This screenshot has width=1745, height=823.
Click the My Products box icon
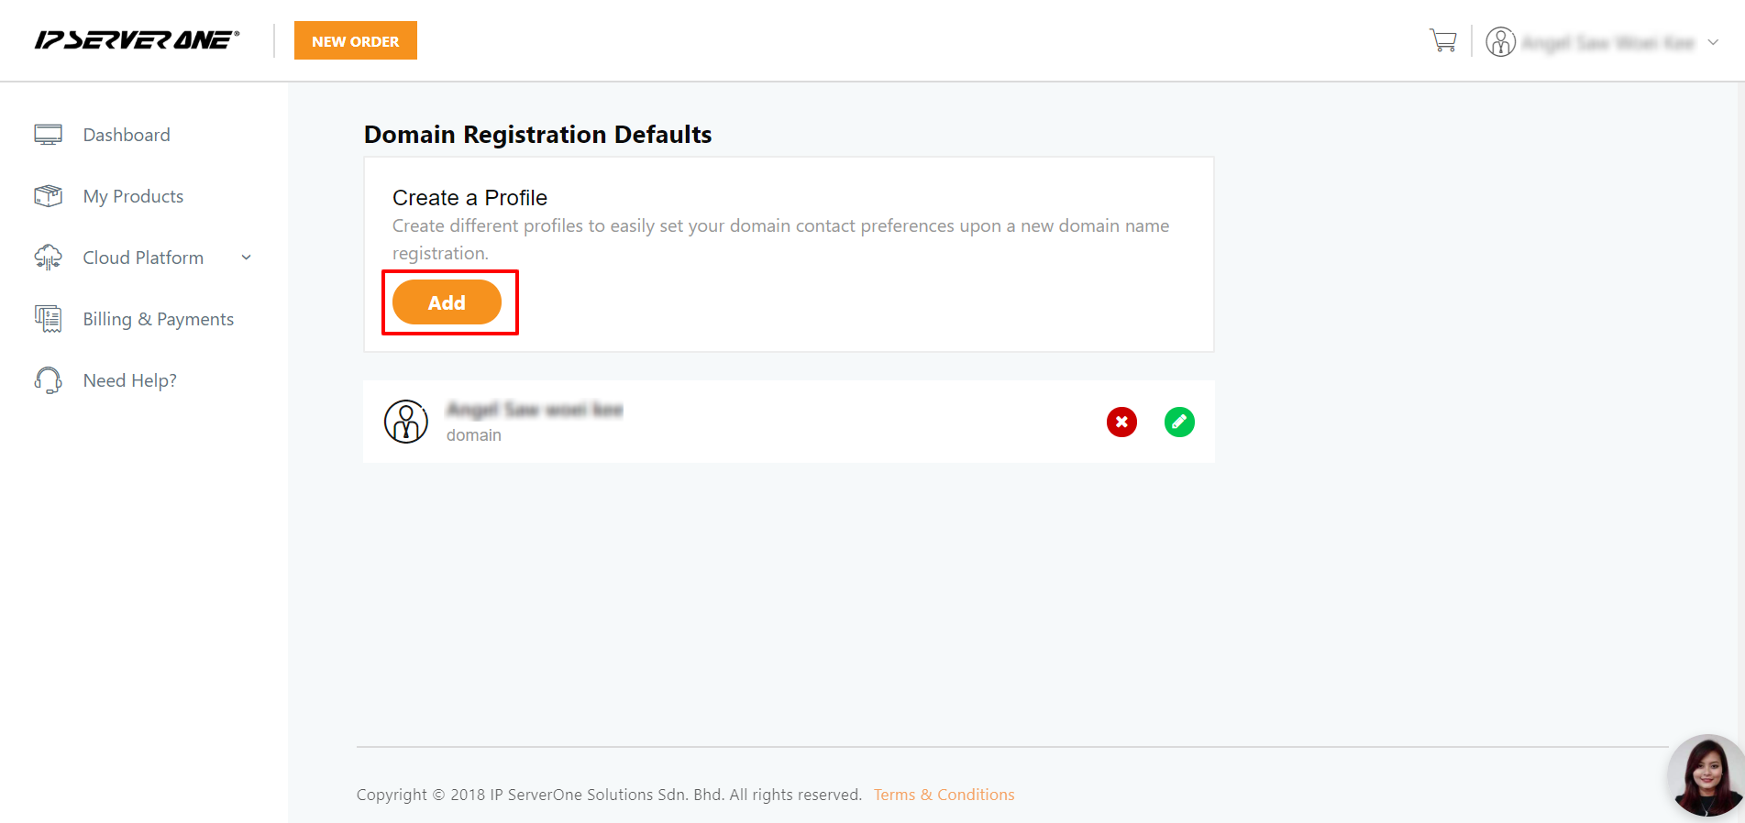click(49, 196)
